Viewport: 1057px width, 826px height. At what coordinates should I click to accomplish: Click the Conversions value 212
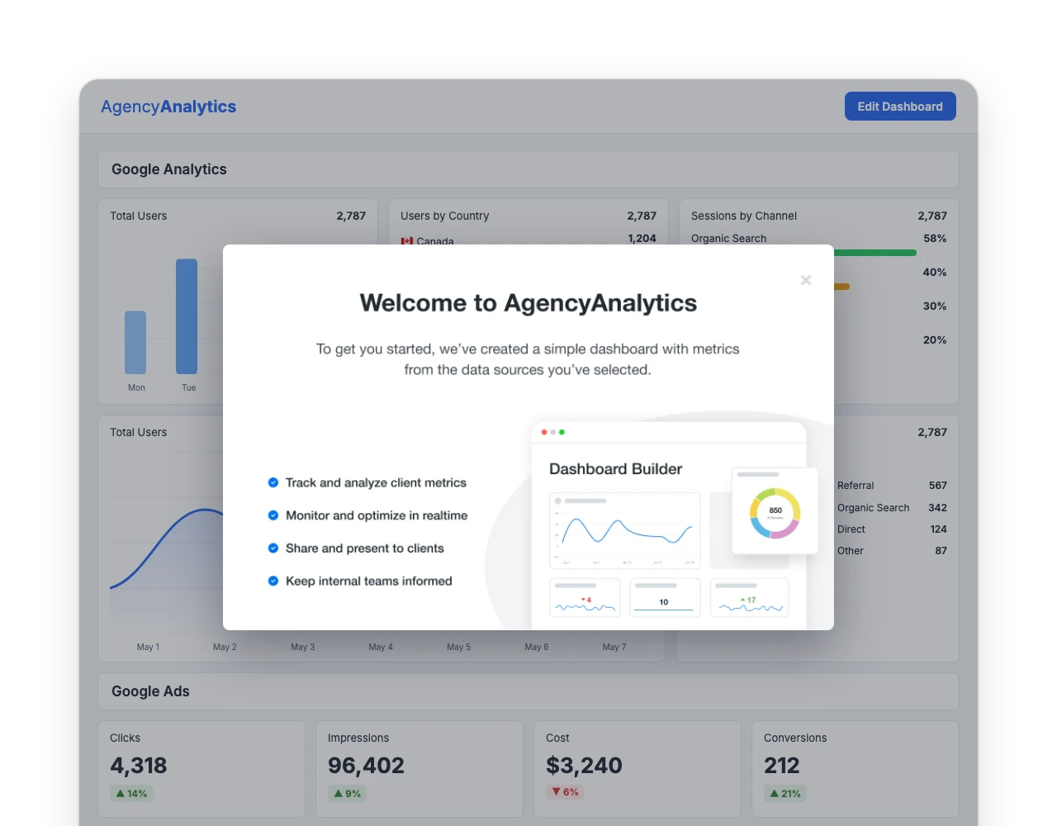782,766
